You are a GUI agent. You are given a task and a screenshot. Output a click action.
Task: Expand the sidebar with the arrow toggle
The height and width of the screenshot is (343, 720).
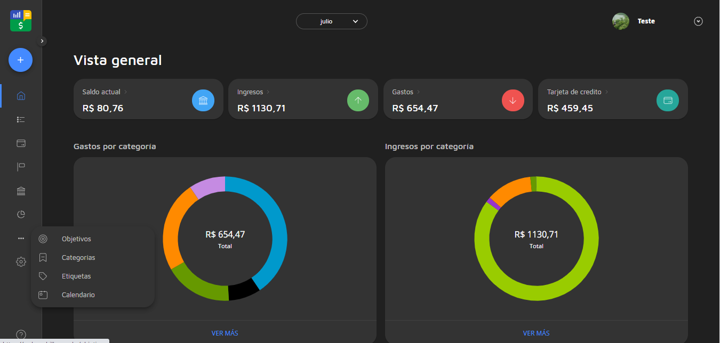coord(42,41)
